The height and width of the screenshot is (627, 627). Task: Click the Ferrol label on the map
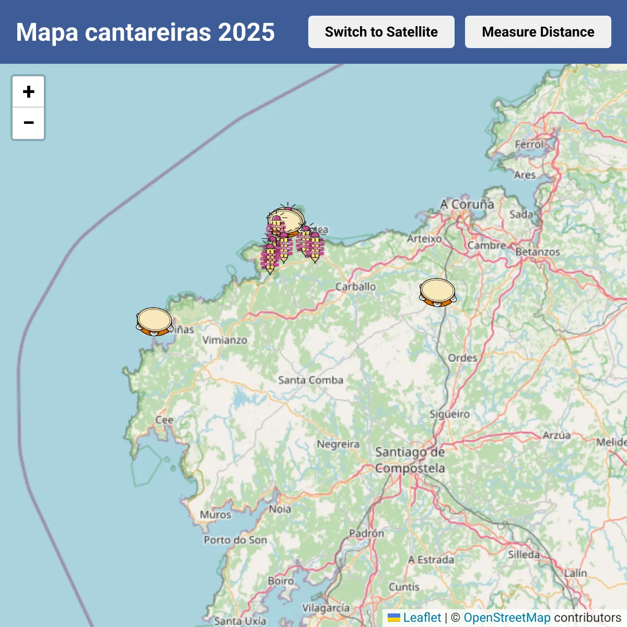[x=530, y=144]
